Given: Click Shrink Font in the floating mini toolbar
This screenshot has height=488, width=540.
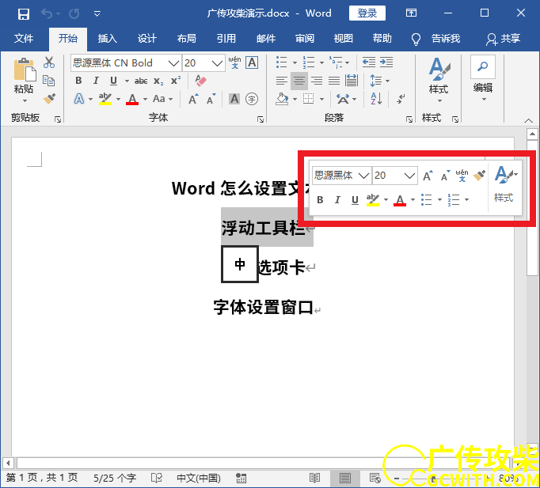Looking at the screenshot, I should click(x=445, y=176).
